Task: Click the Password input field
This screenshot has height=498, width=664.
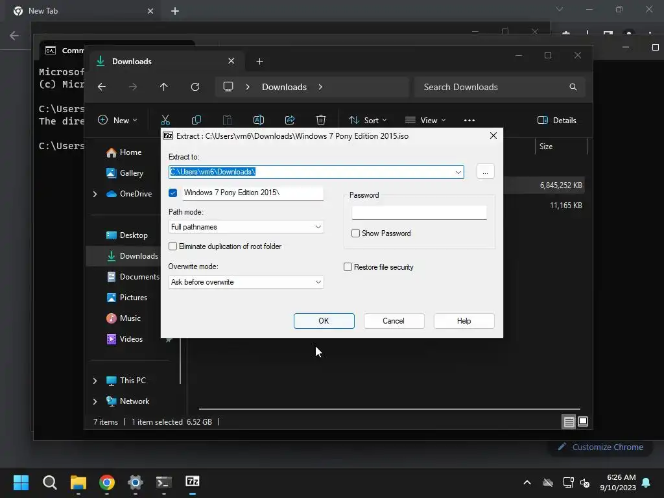Action: click(419, 212)
